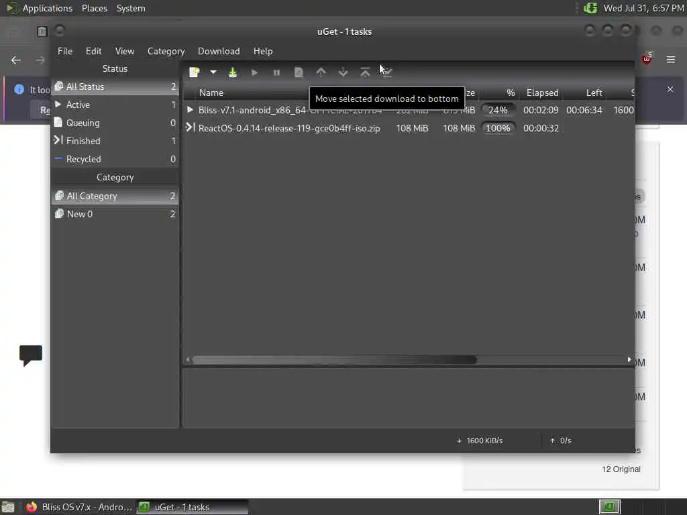Click the new download toolbar icon
The width and height of the screenshot is (687, 515).
(194, 72)
